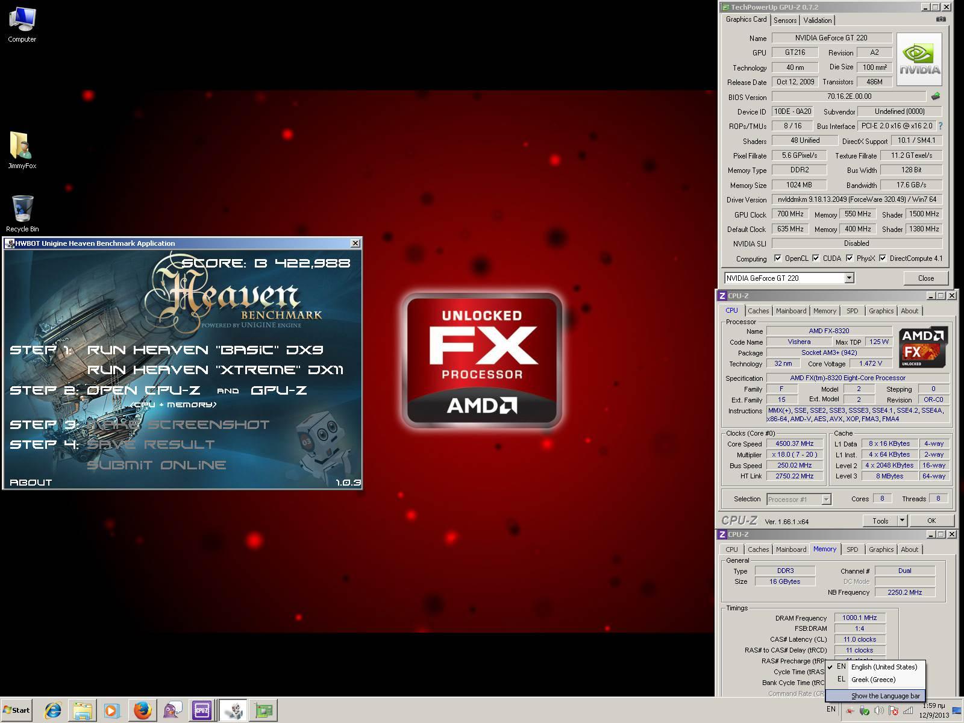Screen dimensions: 964x723
Task: Open Mainboard tab in upper CPU-Z window
Action: tap(791, 311)
